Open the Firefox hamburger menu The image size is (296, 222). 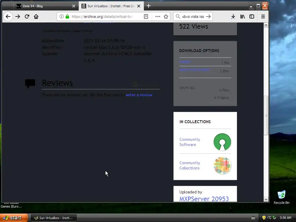263,16
